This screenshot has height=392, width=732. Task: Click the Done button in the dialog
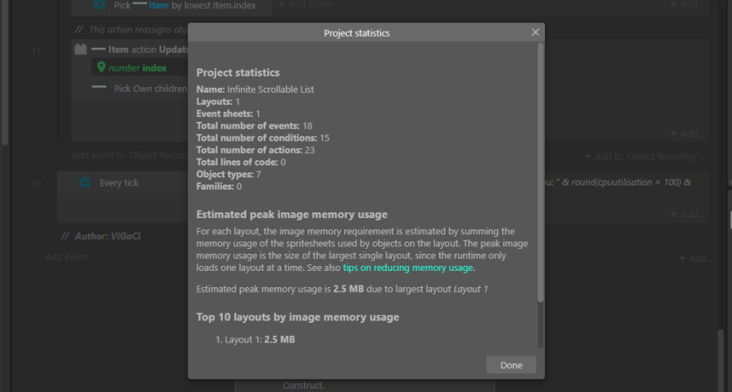pos(511,365)
